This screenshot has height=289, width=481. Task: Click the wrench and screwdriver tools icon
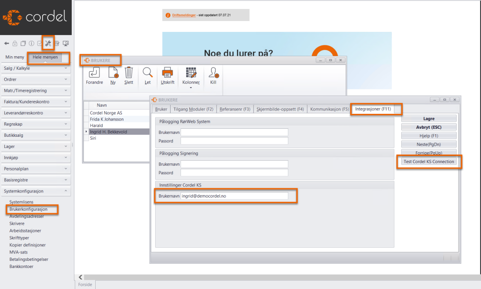(48, 44)
